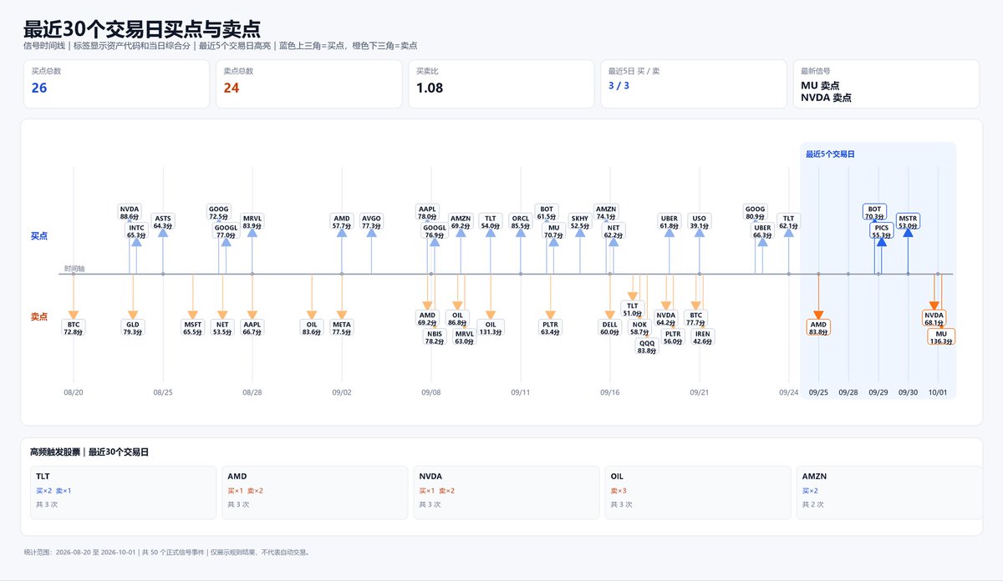Select the PLTR 63.4分 sell label

coord(550,327)
